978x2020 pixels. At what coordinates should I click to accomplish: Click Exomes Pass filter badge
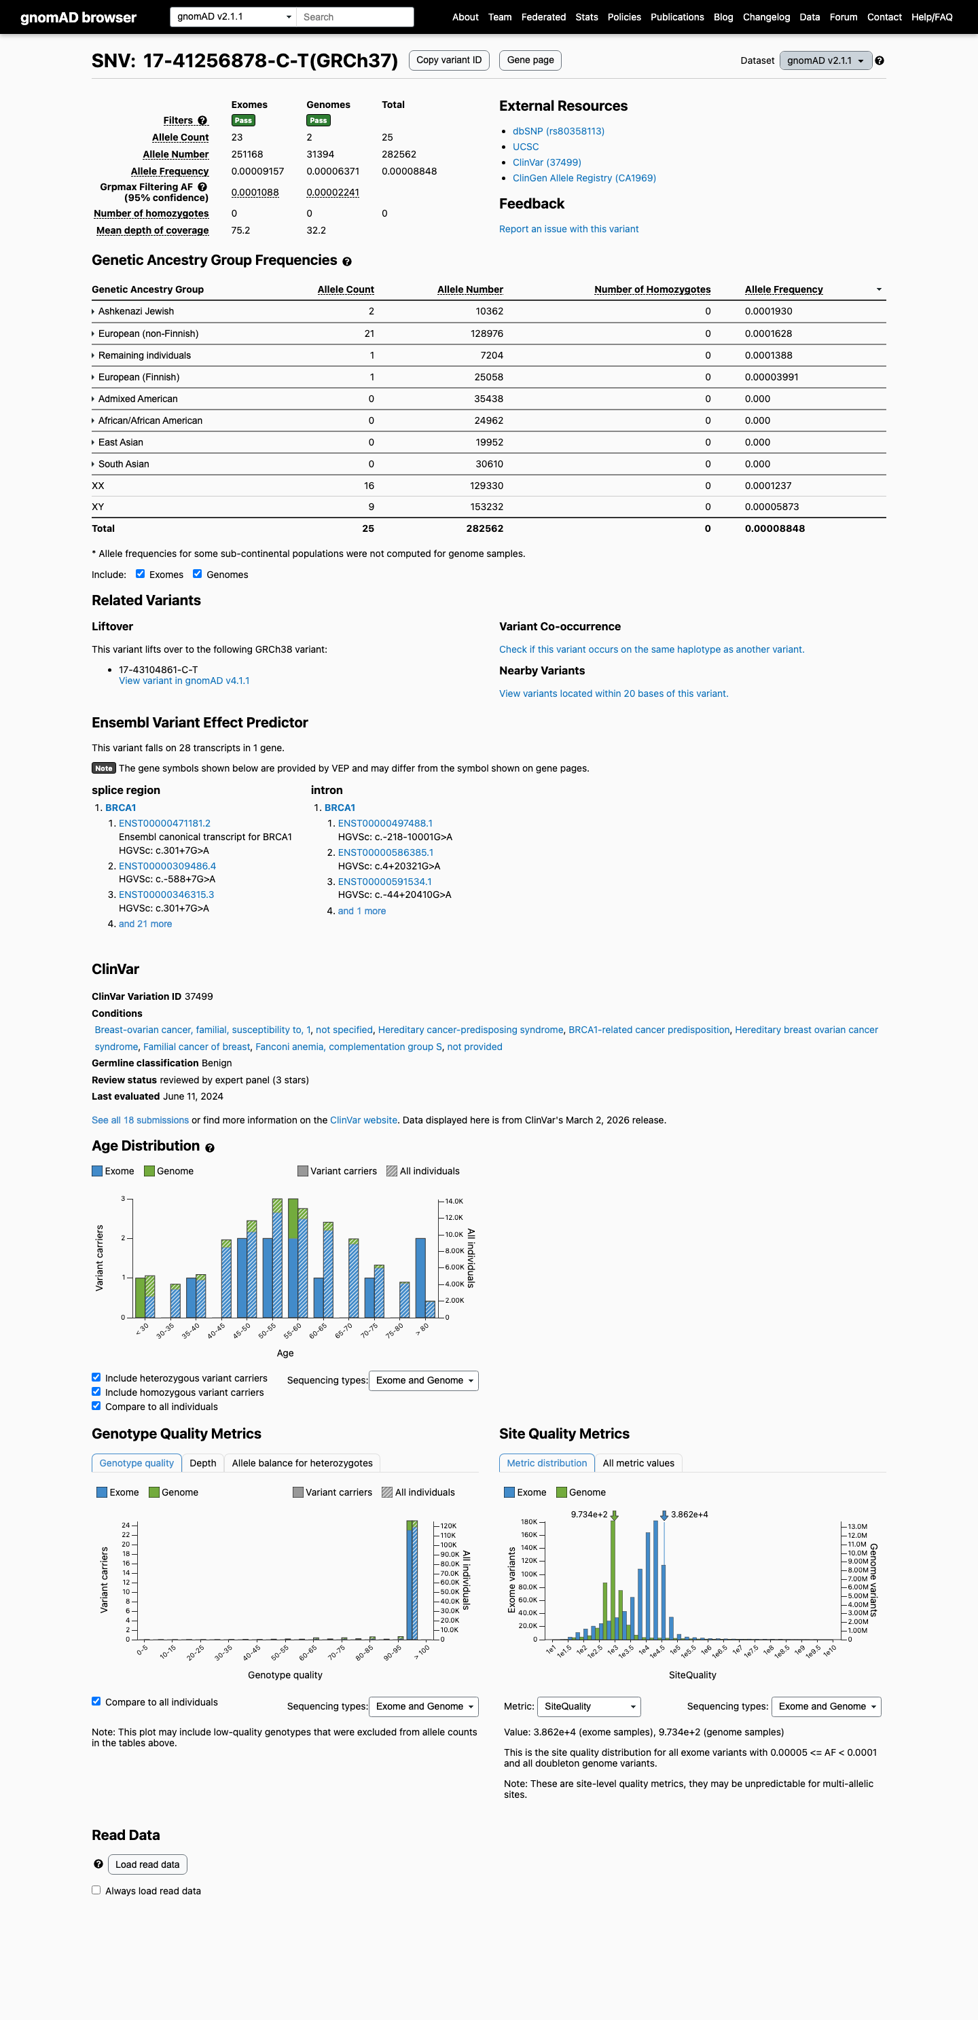pos(243,121)
